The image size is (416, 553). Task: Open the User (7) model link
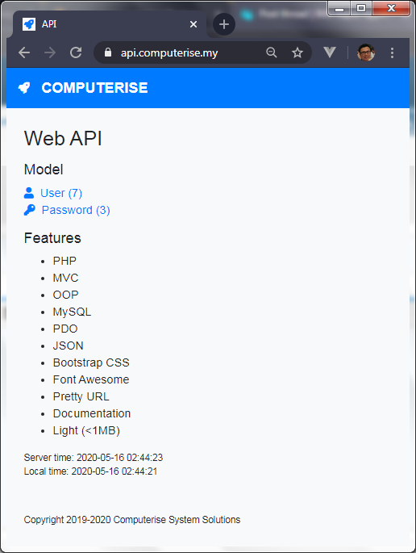[x=61, y=193]
